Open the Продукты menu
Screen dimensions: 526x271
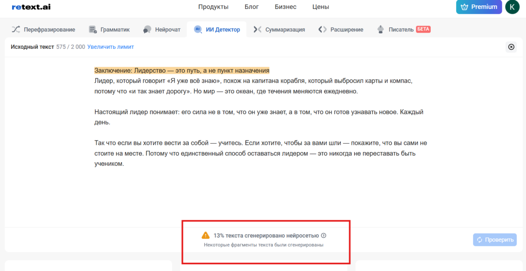tap(213, 7)
